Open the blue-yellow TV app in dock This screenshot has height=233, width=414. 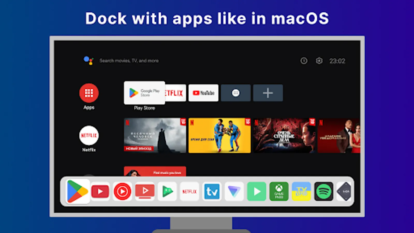[301, 192]
